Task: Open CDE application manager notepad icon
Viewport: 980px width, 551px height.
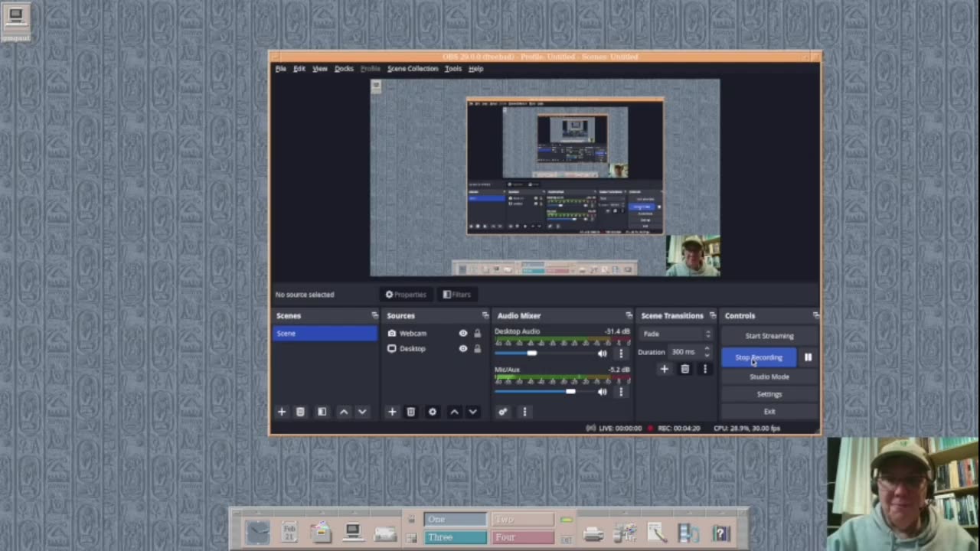Action: tap(657, 532)
